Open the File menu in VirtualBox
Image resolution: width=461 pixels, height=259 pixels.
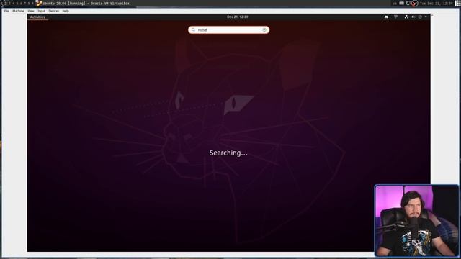(6, 11)
